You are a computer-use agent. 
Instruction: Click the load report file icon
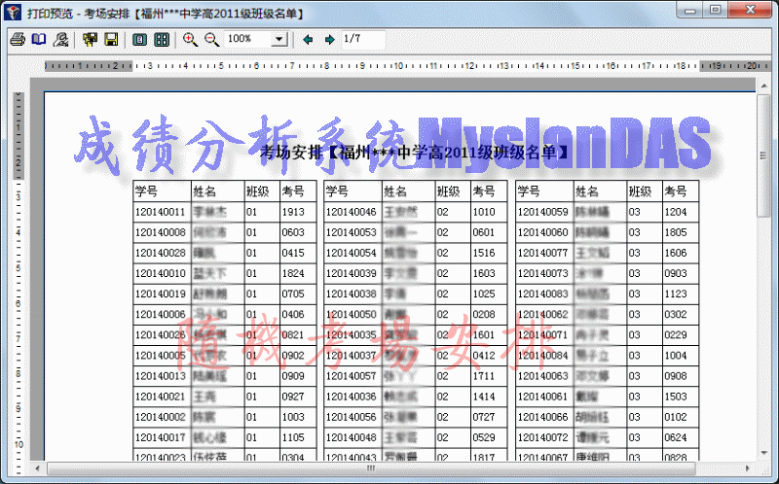pyautogui.click(x=91, y=40)
